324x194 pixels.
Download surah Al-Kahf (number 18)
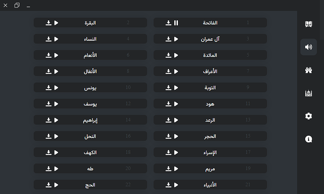pyautogui.click(x=48, y=153)
